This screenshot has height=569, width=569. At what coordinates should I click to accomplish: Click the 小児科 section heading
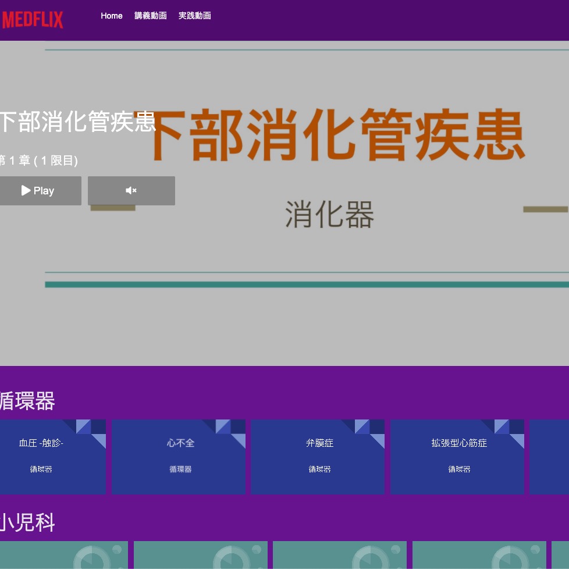tap(27, 523)
